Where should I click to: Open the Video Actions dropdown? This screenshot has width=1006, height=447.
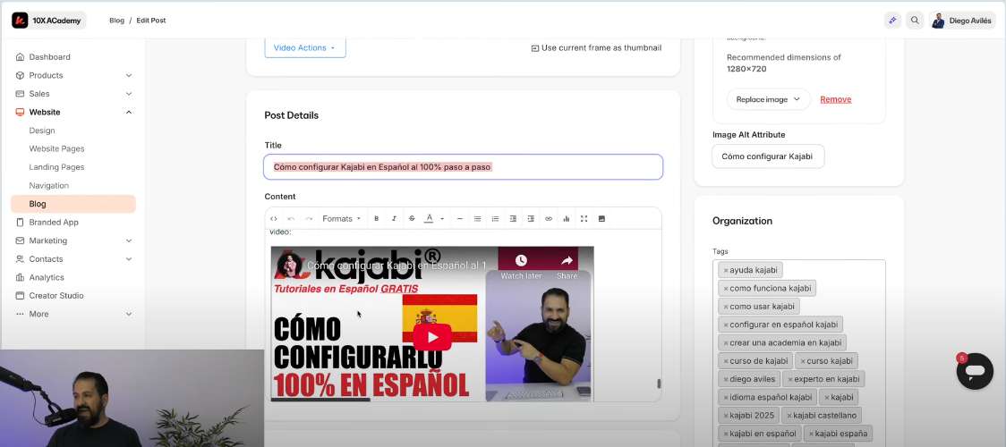click(x=304, y=47)
